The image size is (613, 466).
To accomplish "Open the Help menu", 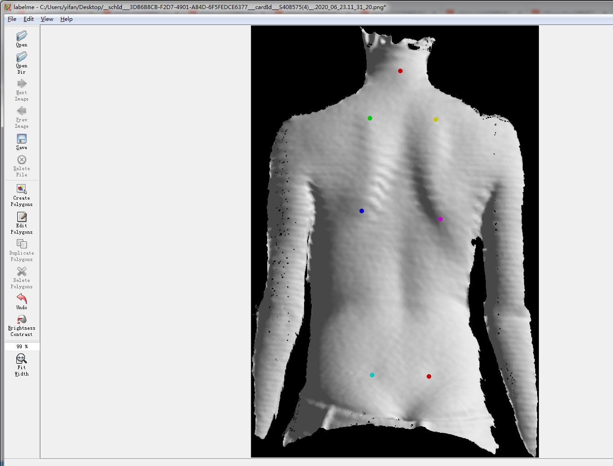I will pos(66,19).
